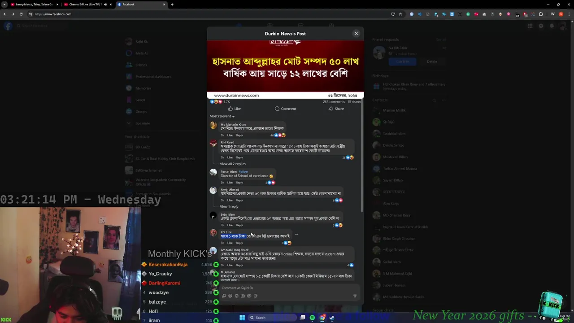Open the tab search dropdown arrow
The height and width of the screenshot is (323, 574).
(x=4, y=4)
